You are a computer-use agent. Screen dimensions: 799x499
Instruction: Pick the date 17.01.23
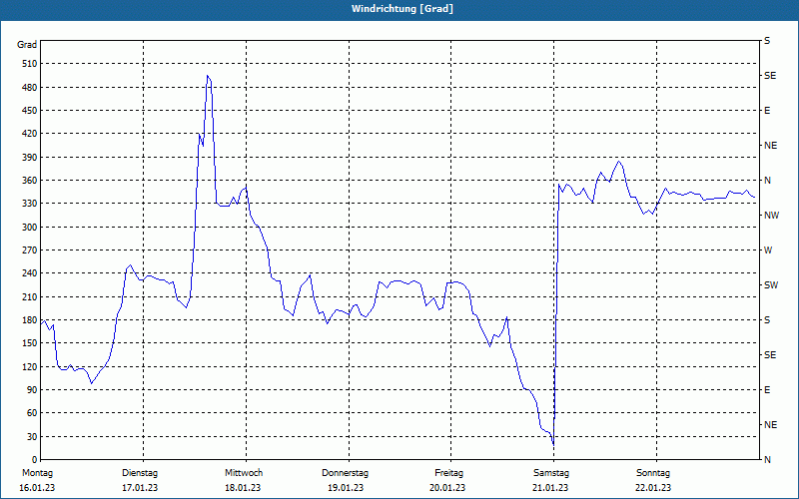pyautogui.click(x=140, y=488)
